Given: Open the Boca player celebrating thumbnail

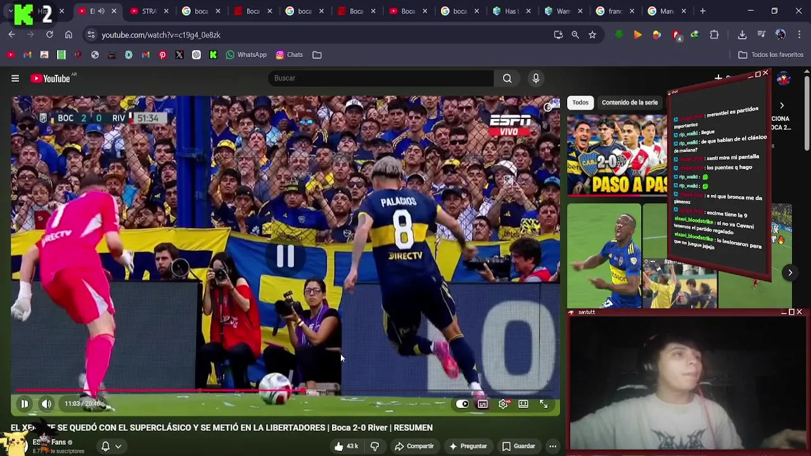Looking at the screenshot, I should [x=604, y=256].
